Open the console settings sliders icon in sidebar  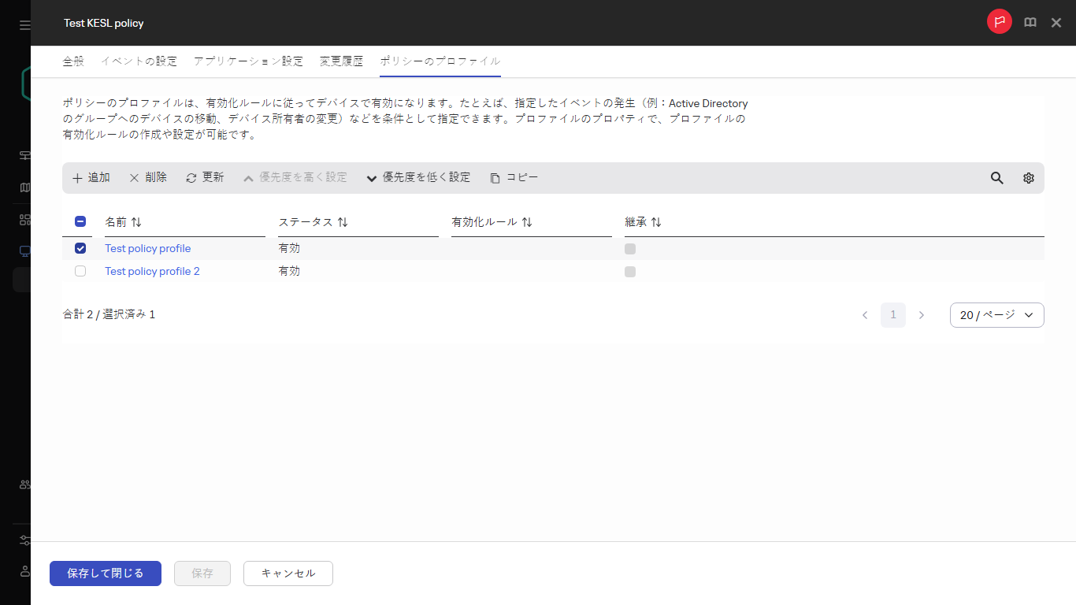tap(24, 540)
